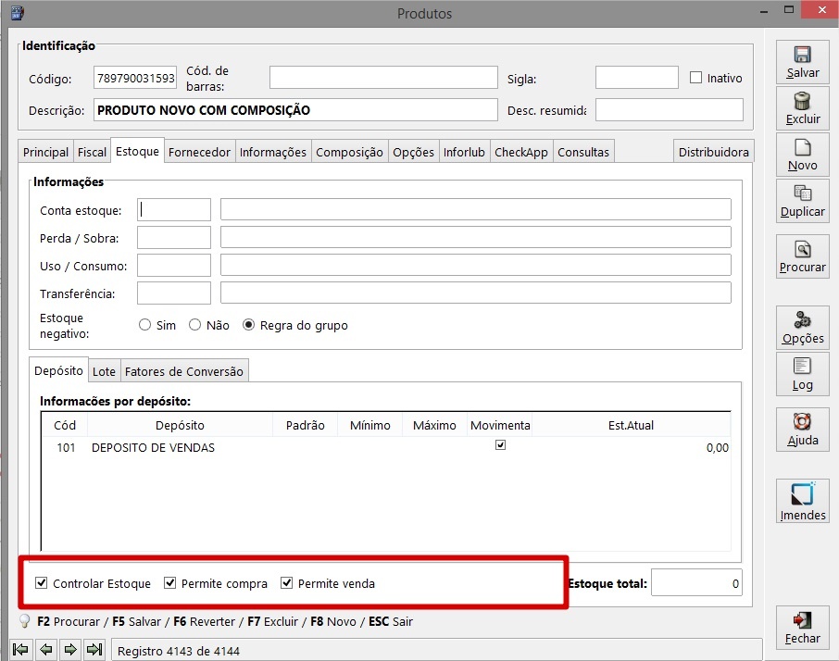This screenshot has height=661, width=839.
Task: Launch Imendes icon
Action: (802, 493)
